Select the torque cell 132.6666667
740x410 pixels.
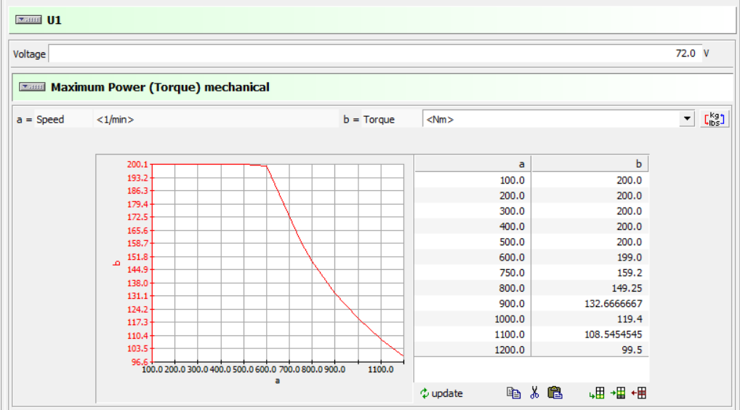[x=590, y=303]
